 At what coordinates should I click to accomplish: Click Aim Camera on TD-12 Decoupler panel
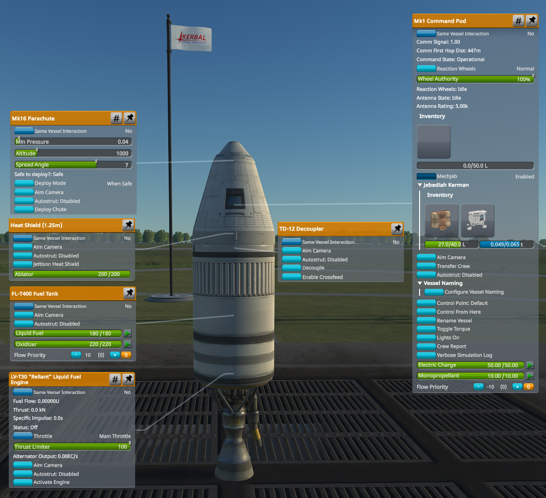tap(291, 250)
